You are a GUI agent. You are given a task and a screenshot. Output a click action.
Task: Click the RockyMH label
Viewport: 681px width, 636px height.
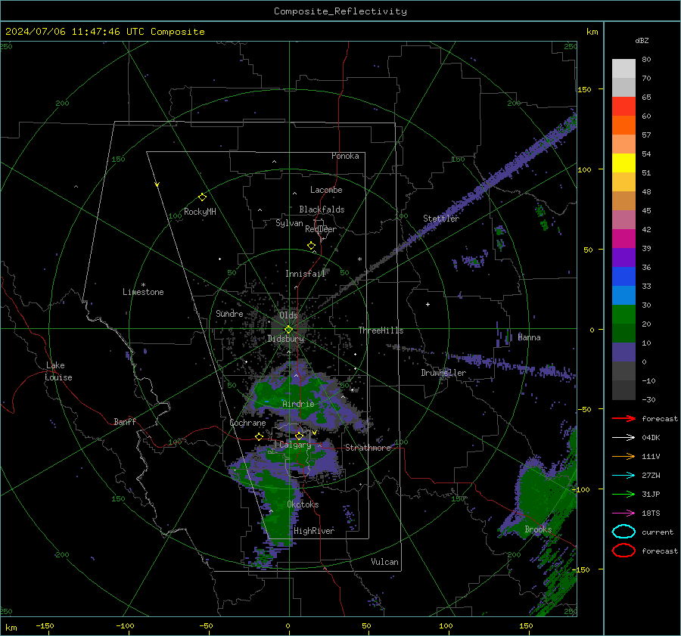click(x=200, y=212)
